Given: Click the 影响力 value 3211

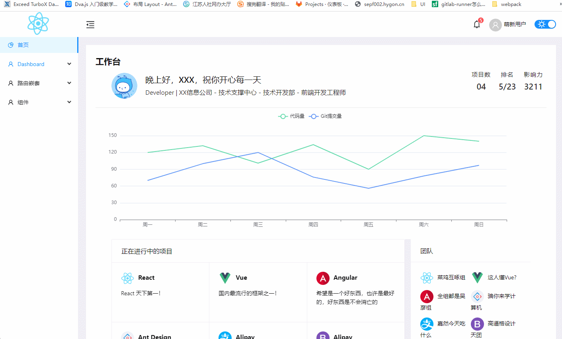Looking at the screenshot, I should pyautogui.click(x=533, y=87).
